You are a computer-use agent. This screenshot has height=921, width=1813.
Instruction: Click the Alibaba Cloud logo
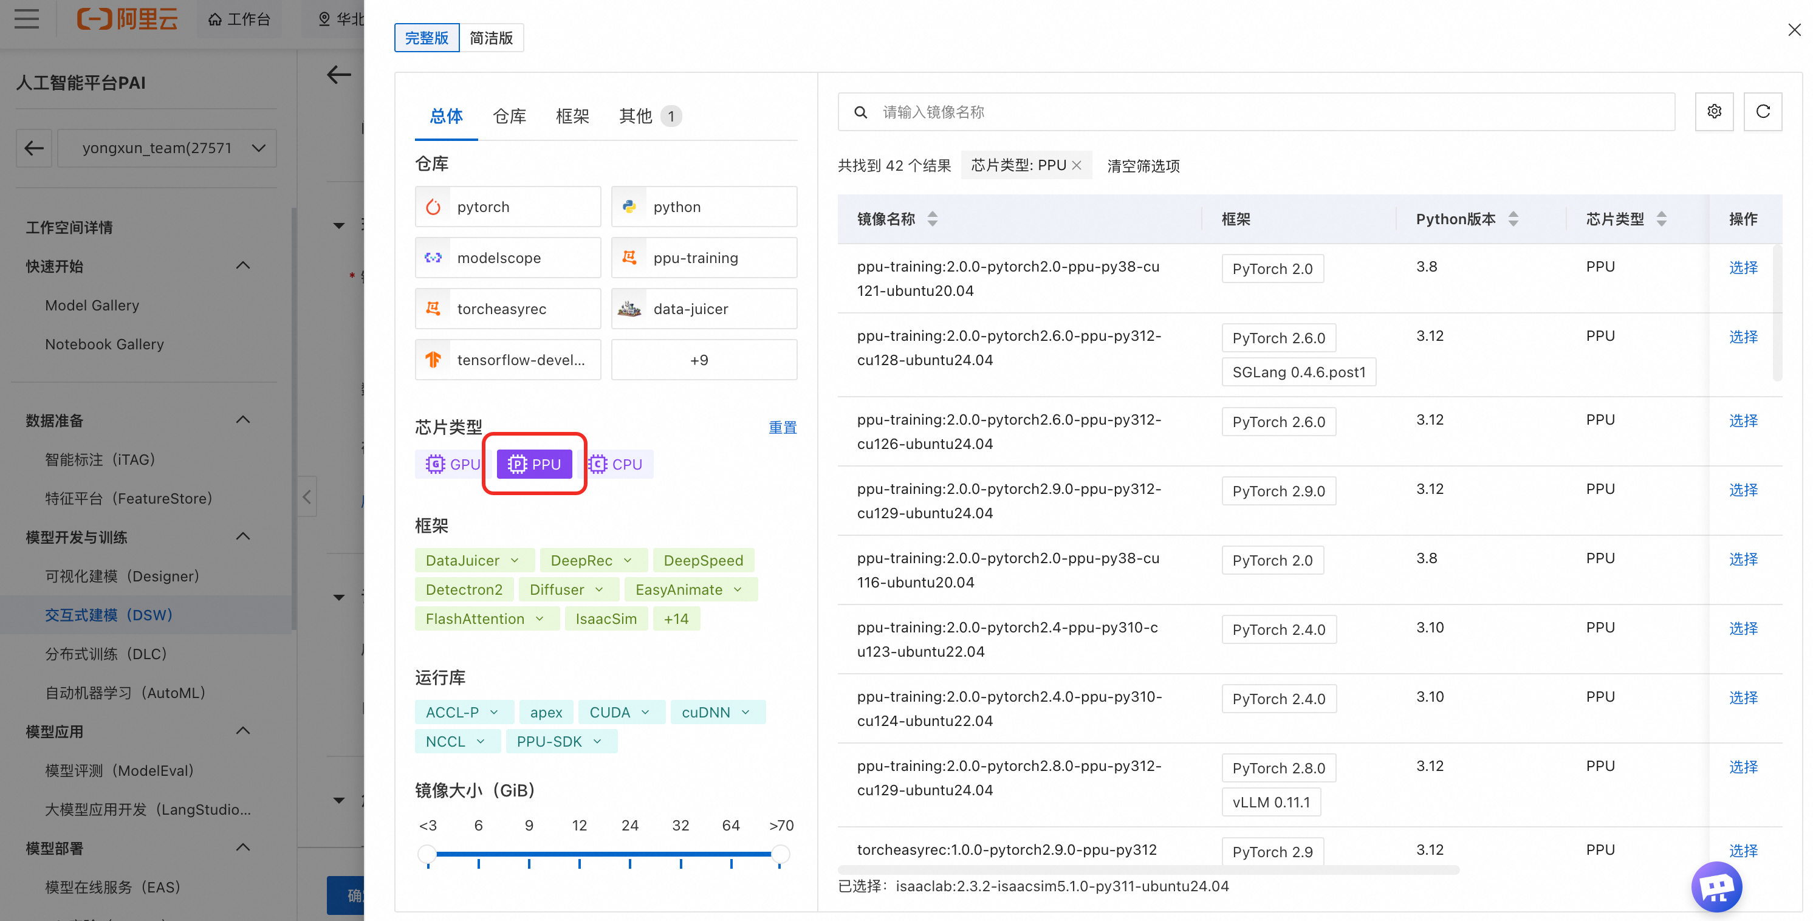click(128, 19)
